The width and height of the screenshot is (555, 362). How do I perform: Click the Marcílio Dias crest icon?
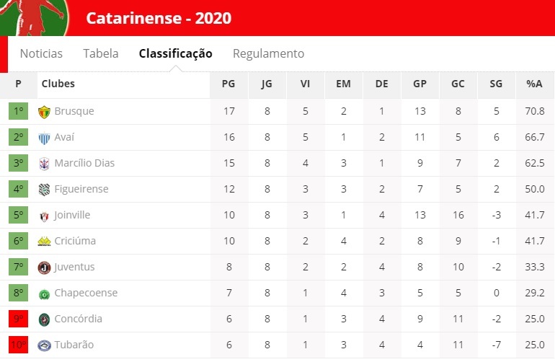44,164
